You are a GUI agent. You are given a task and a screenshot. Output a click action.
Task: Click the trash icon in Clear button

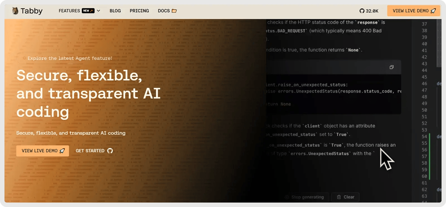click(x=339, y=197)
